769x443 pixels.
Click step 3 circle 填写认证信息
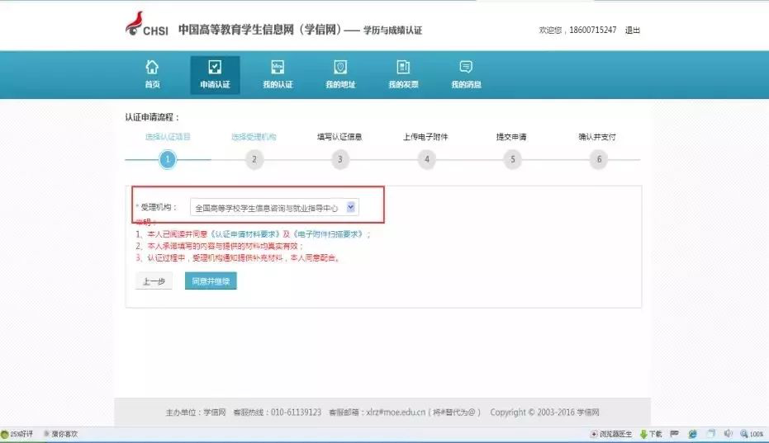[339, 159]
